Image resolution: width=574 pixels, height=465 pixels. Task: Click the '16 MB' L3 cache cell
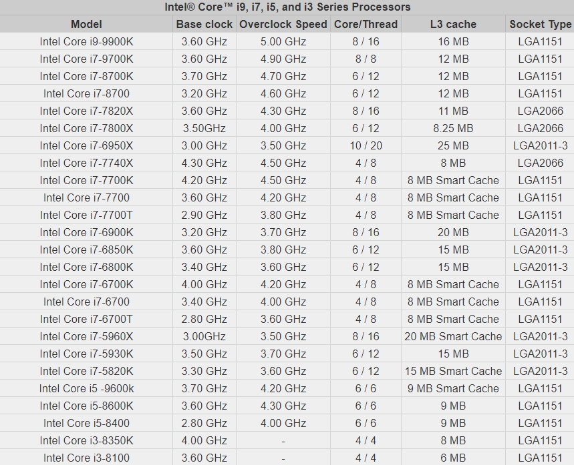453,41
